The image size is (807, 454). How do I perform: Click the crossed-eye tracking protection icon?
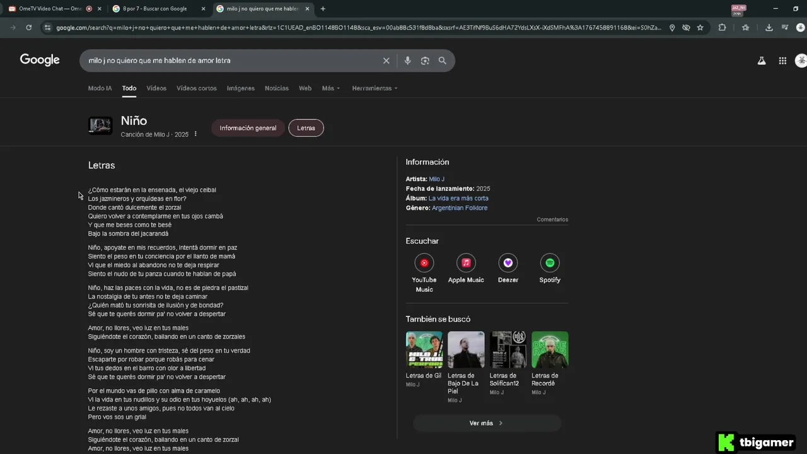coord(686,28)
